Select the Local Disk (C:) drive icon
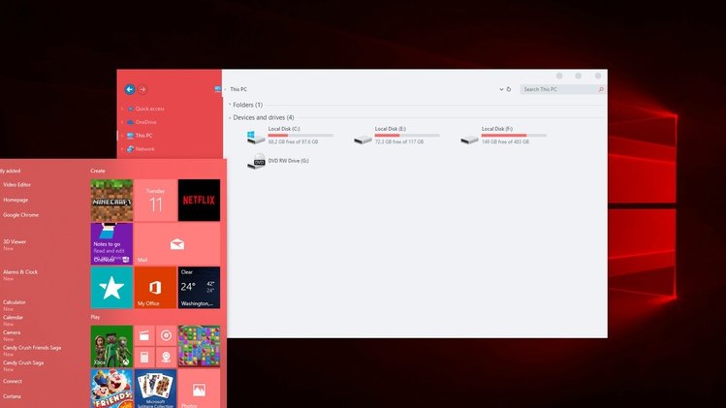726x408 pixels. [x=255, y=137]
